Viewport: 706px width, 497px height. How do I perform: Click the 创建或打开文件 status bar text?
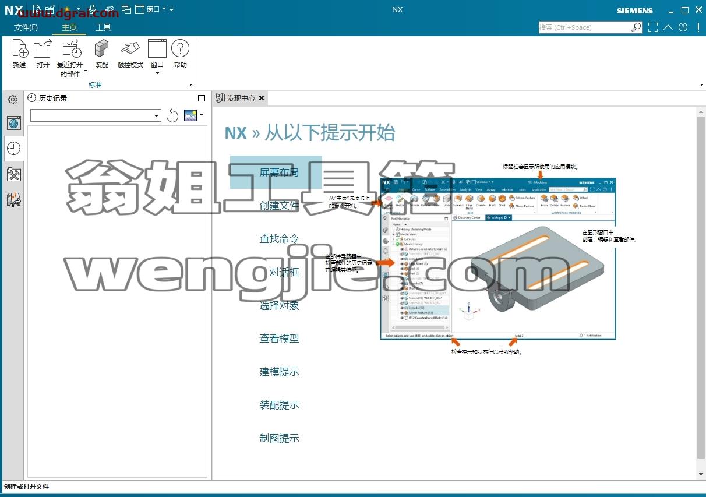point(27,487)
